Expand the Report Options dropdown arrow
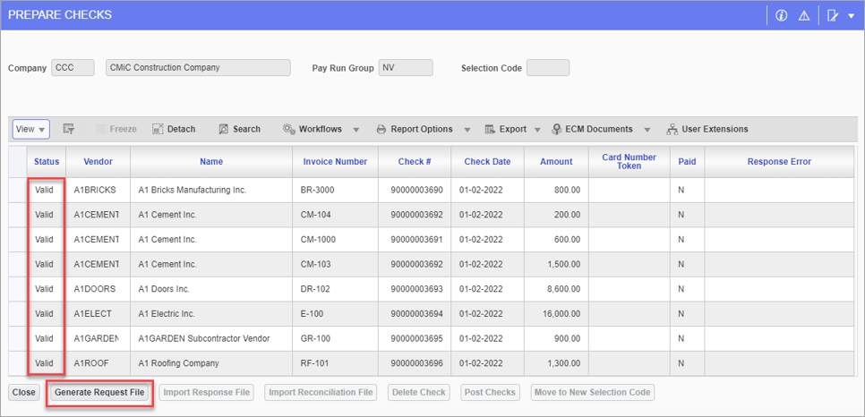865x417 pixels. pos(467,130)
